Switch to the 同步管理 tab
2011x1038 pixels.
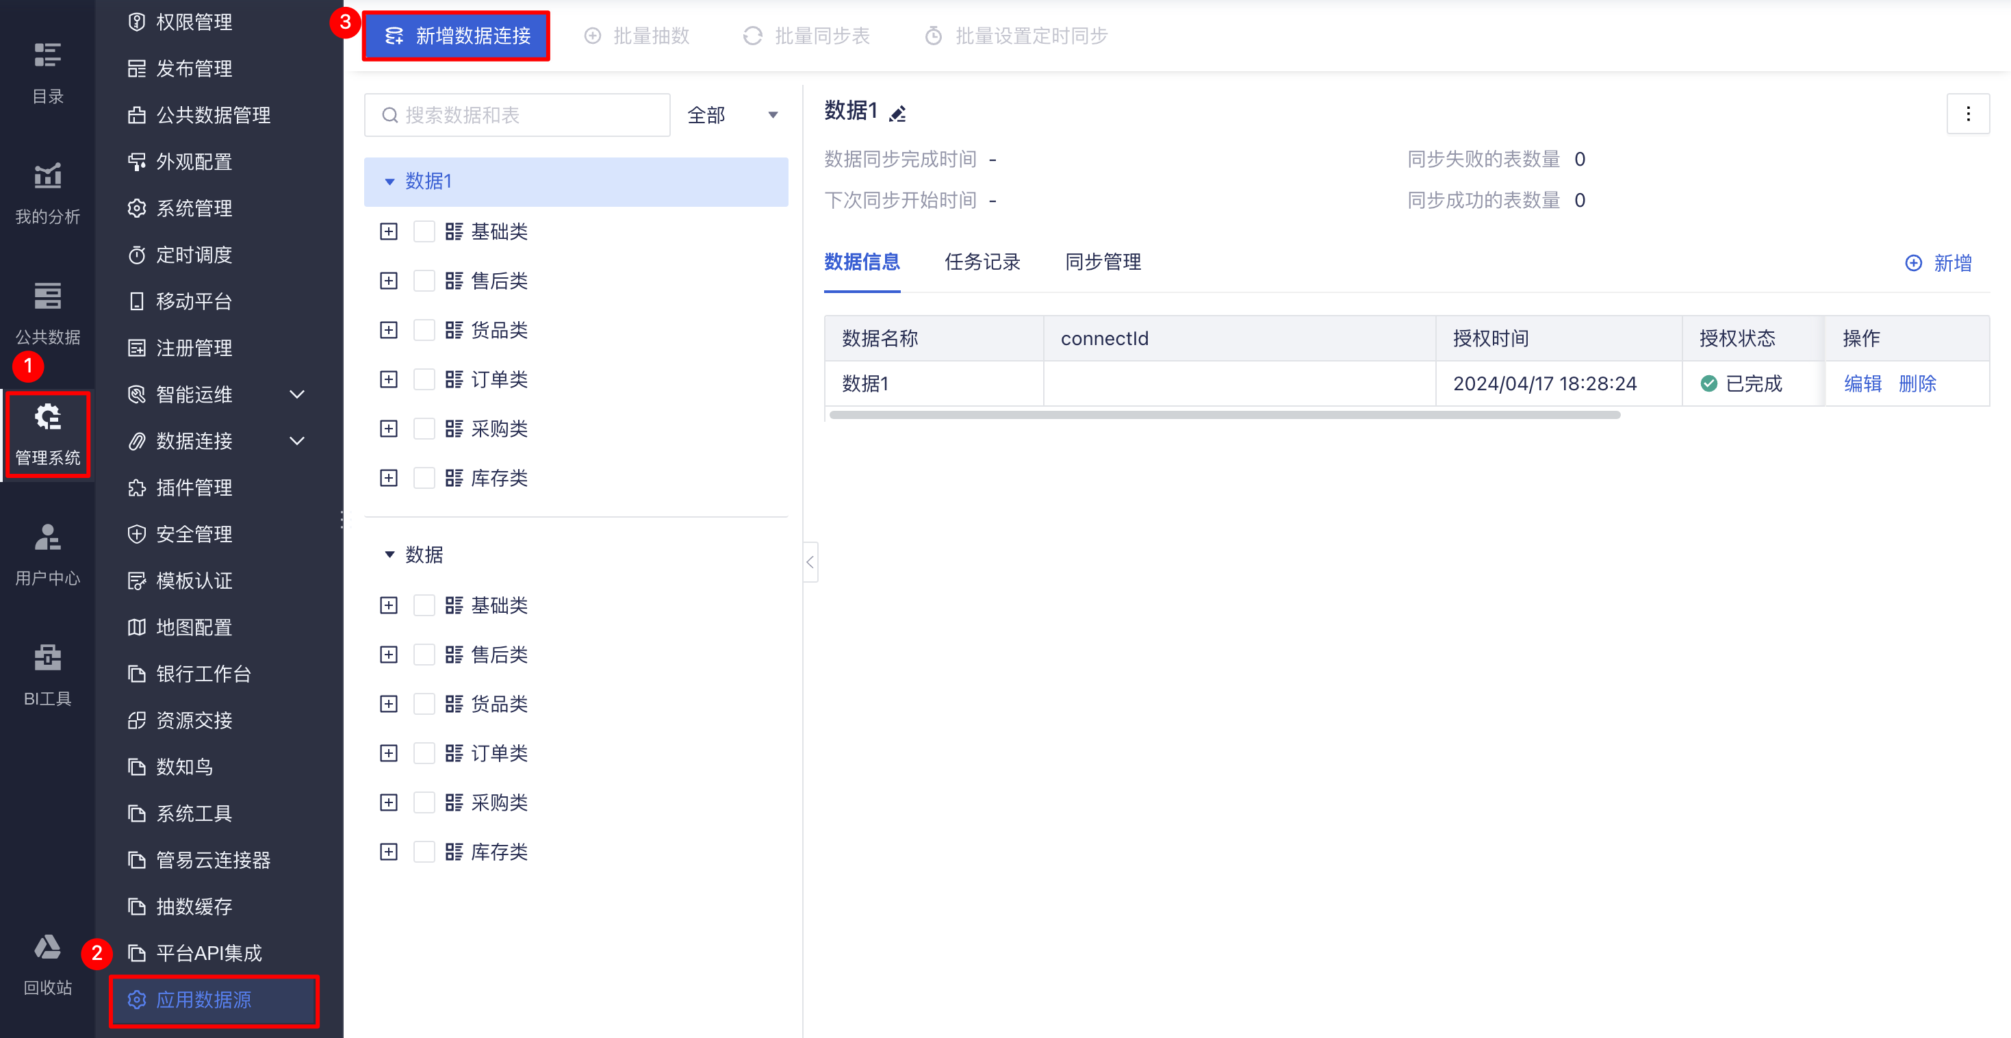(1102, 262)
